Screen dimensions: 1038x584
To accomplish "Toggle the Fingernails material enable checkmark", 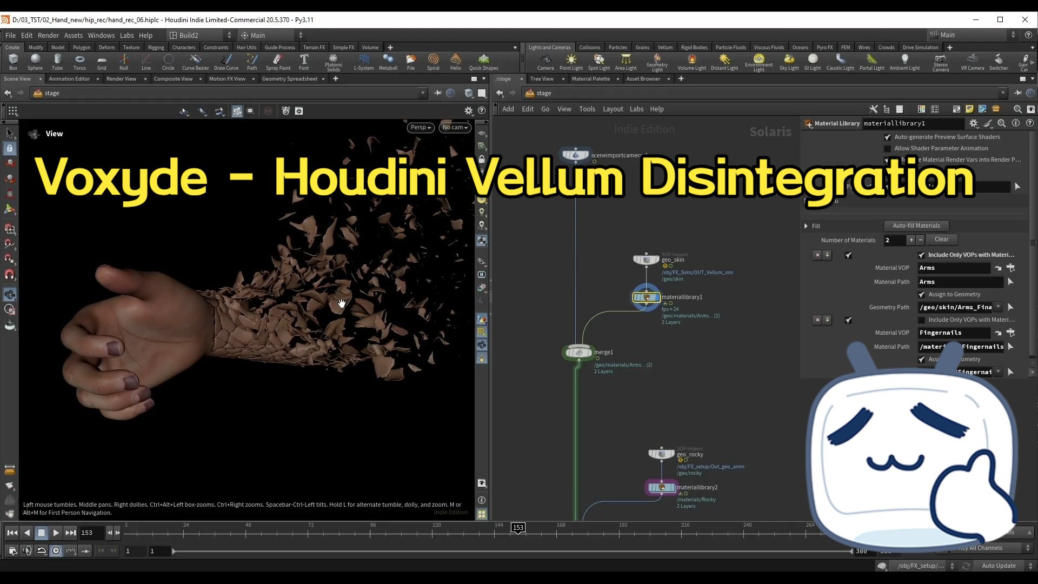I will pos(848,320).
